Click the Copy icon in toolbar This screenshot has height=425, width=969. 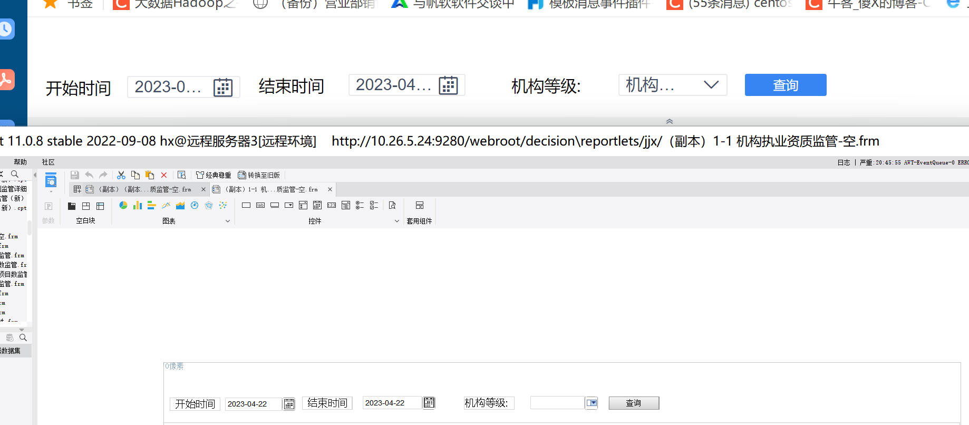[x=135, y=175]
